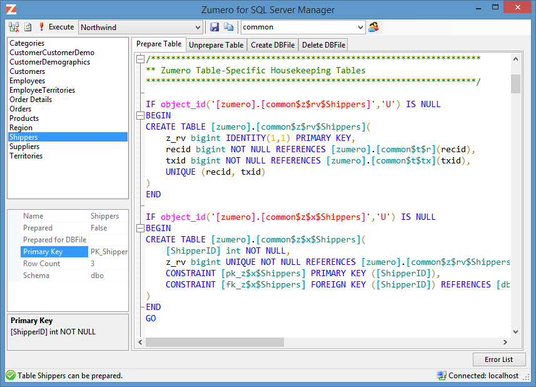Select the highlighted Shippers table
536x387 pixels.
(68, 137)
